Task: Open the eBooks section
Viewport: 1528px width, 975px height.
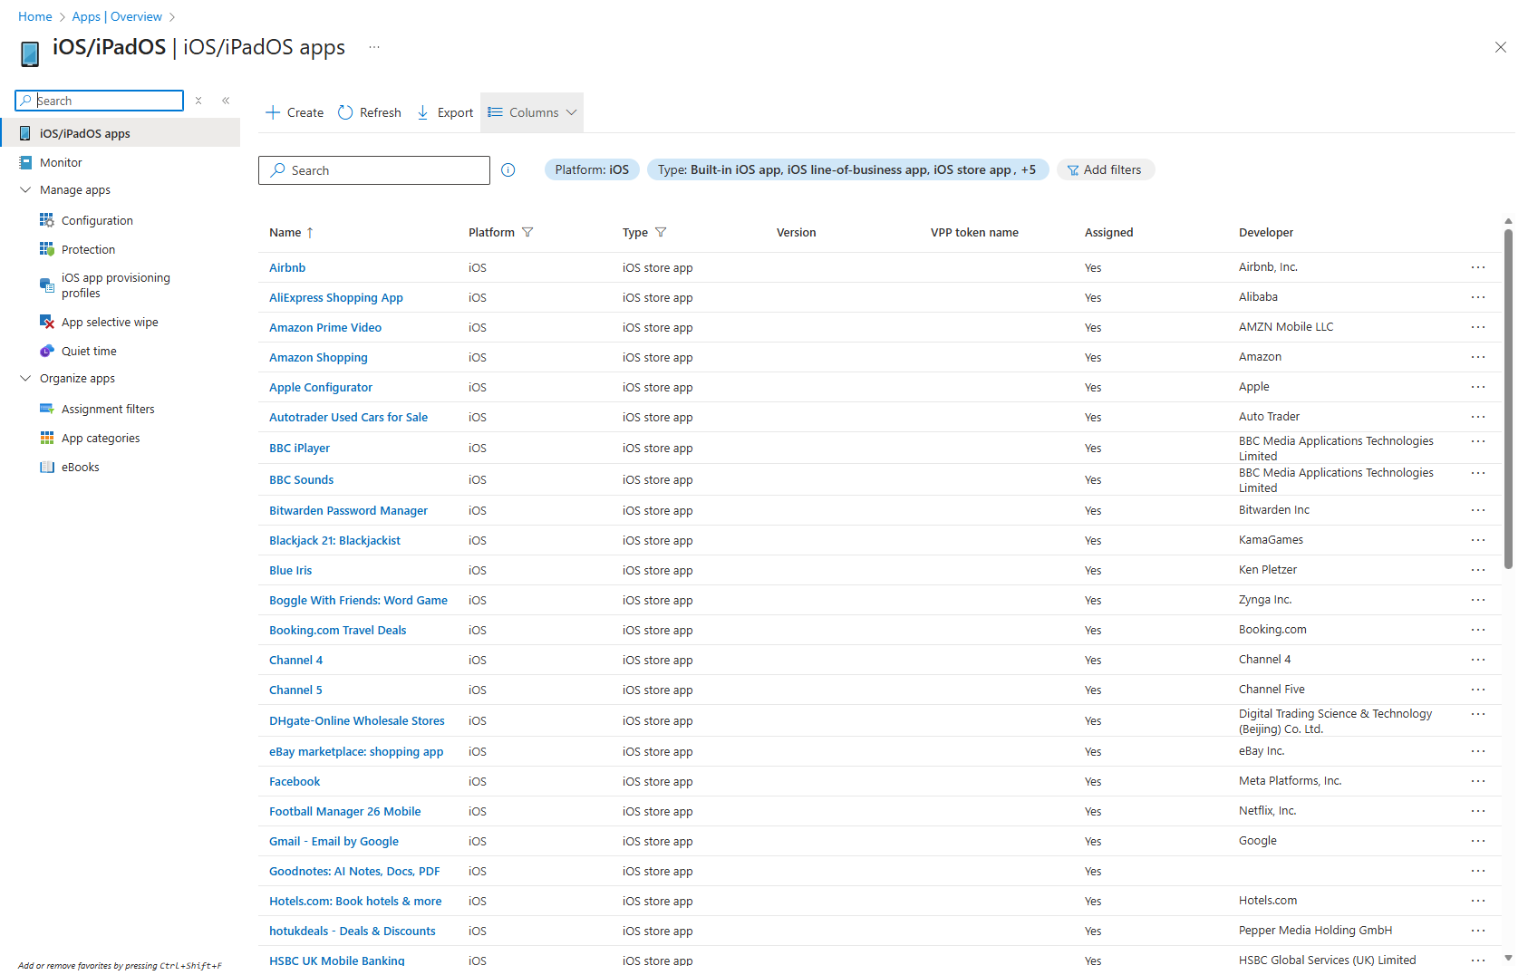Action: pyautogui.click(x=80, y=468)
